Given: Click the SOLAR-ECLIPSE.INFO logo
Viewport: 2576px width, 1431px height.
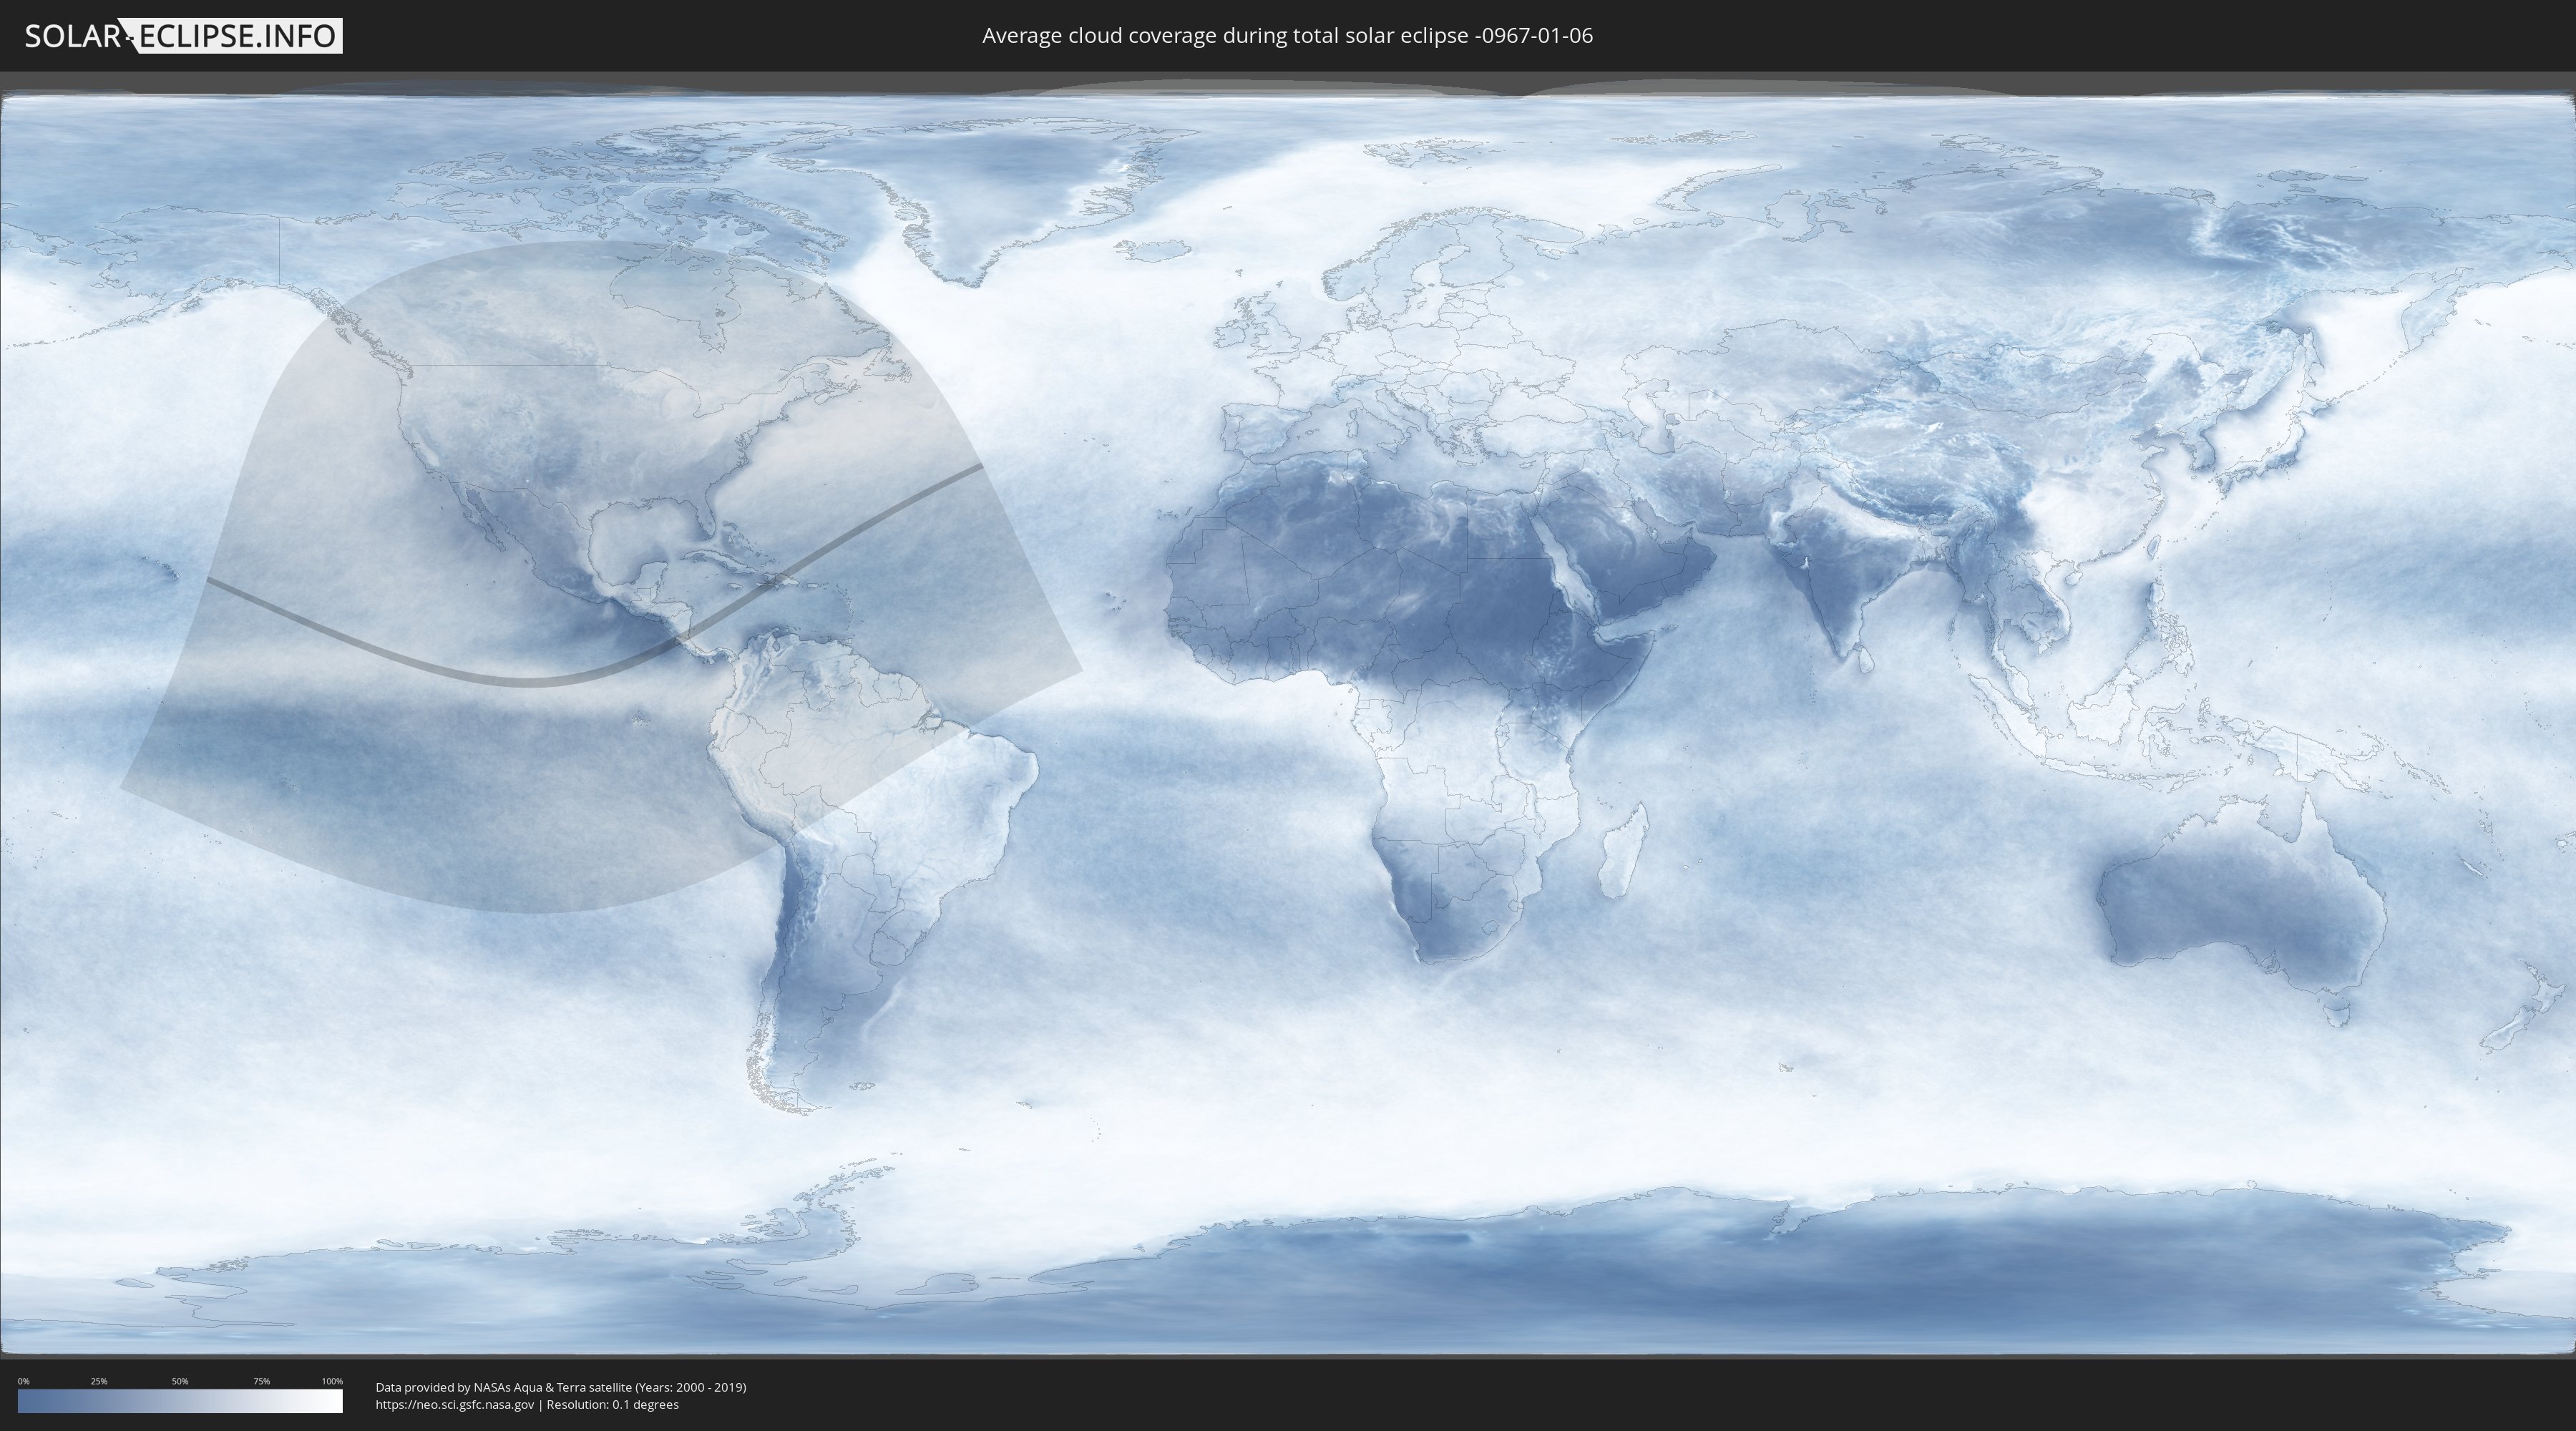Looking at the screenshot, I should pos(183,36).
